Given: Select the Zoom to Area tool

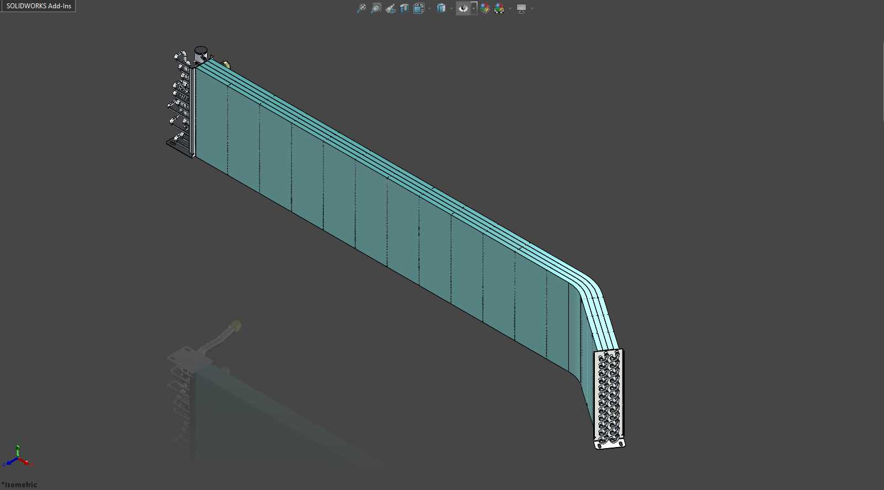Looking at the screenshot, I should (376, 8).
